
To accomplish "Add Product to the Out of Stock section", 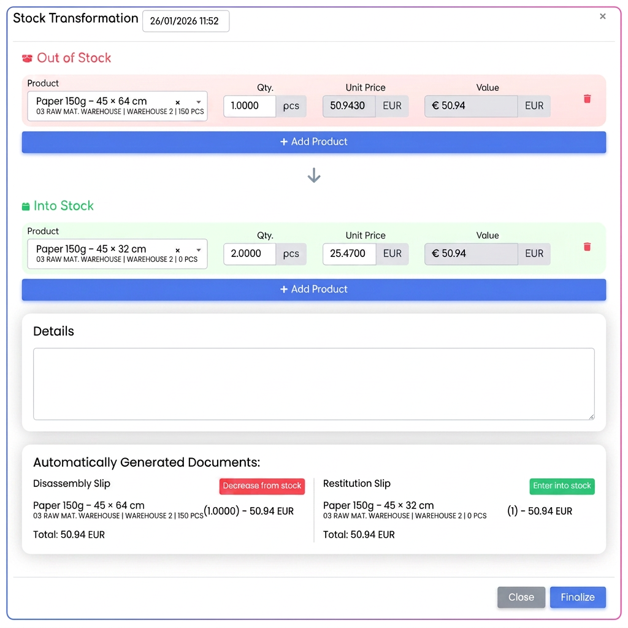I will coord(314,142).
